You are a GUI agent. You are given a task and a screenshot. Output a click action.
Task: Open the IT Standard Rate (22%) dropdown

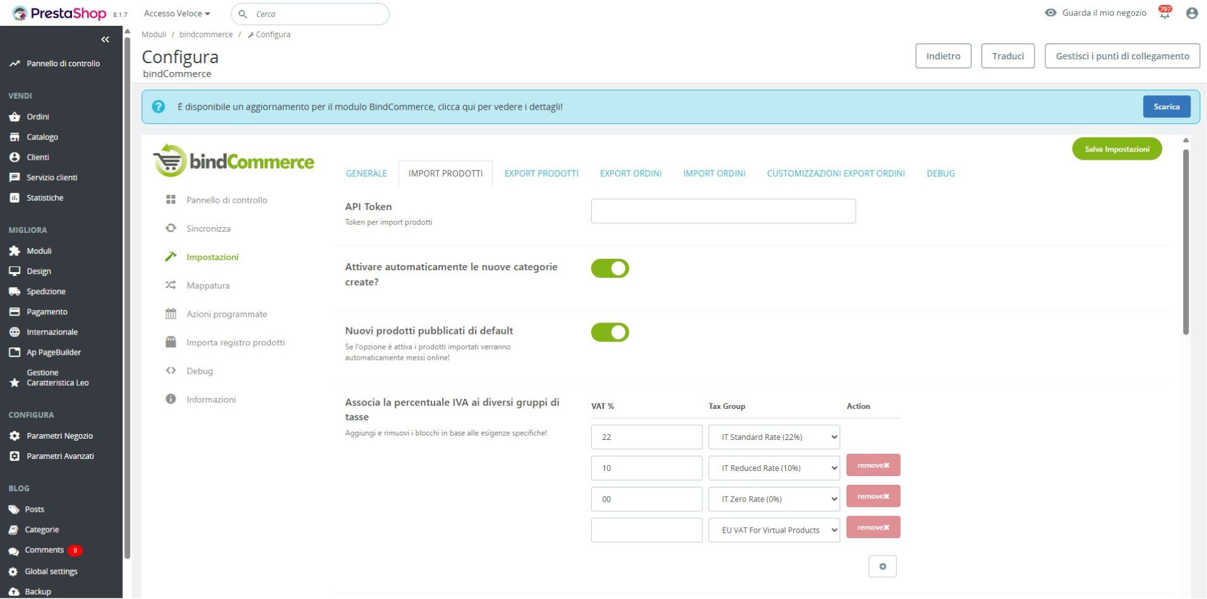(x=774, y=437)
